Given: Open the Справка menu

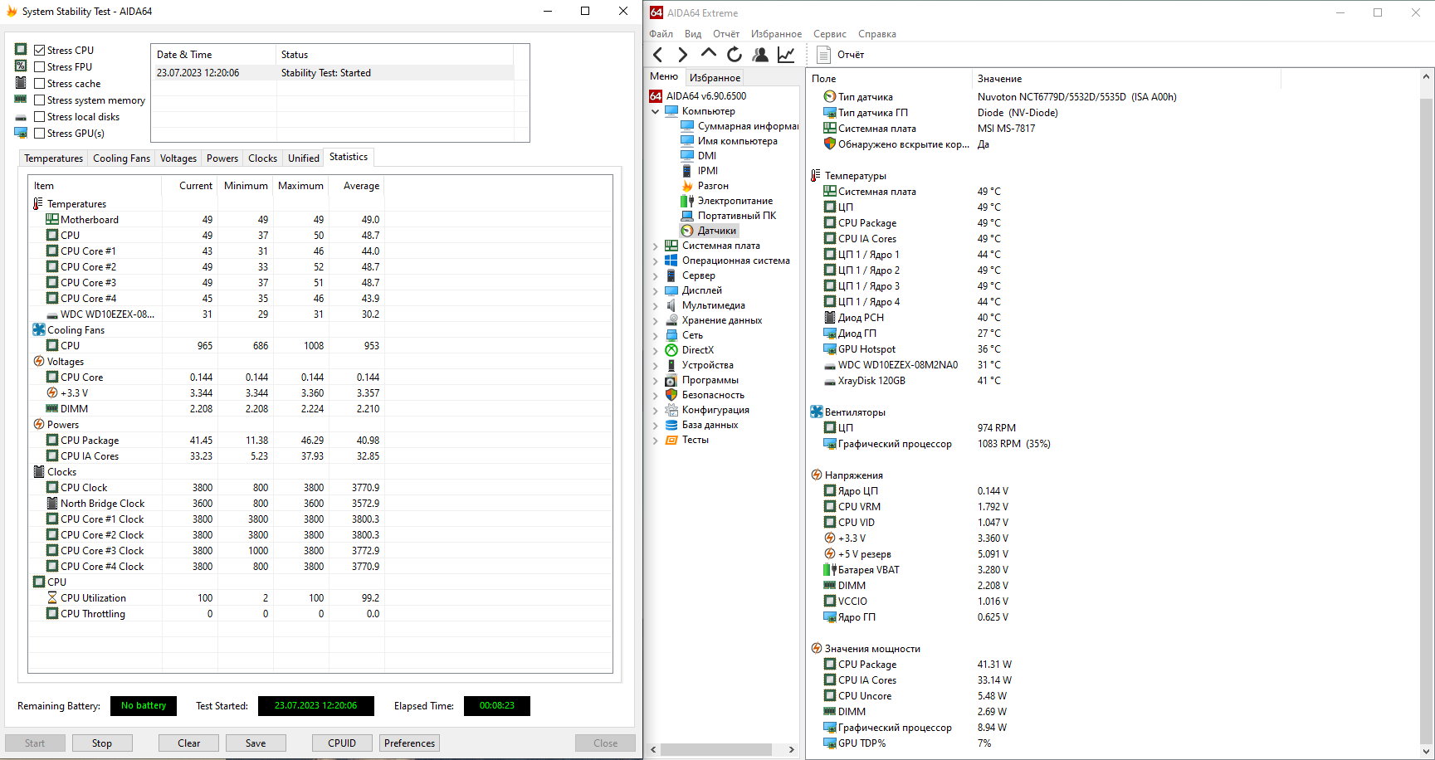Looking at the screenshot, I should tap(877, 34).
